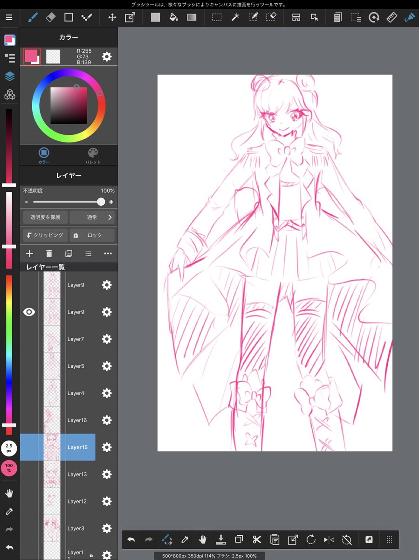The image size is (419, 560).
Task: Increase opacity with the plus button
Action: (x=111, y=202)
